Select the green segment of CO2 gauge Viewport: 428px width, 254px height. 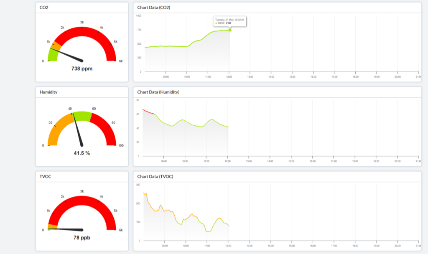[52, 54]
